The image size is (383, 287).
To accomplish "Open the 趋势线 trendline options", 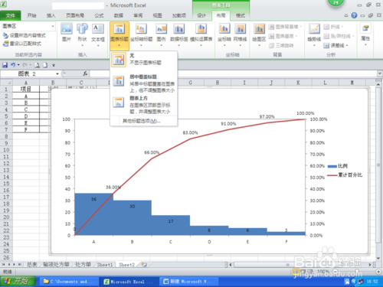I will tap(314, 34).
